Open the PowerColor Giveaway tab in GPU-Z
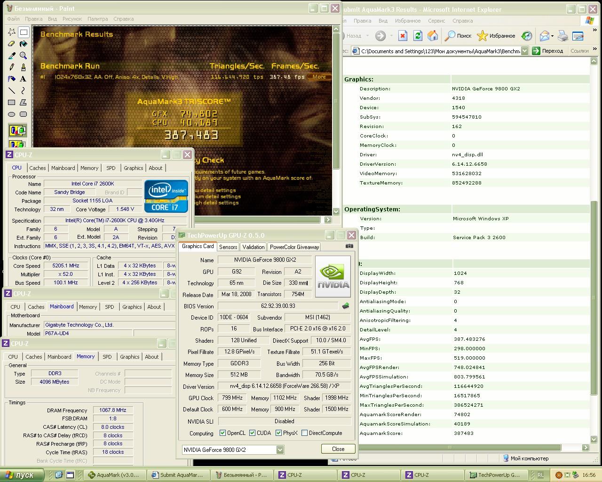This screenshot has height=482, width=602. pos(294,247)
